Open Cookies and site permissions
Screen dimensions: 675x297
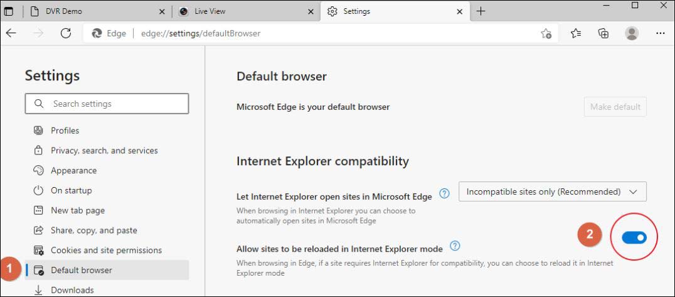106,251
